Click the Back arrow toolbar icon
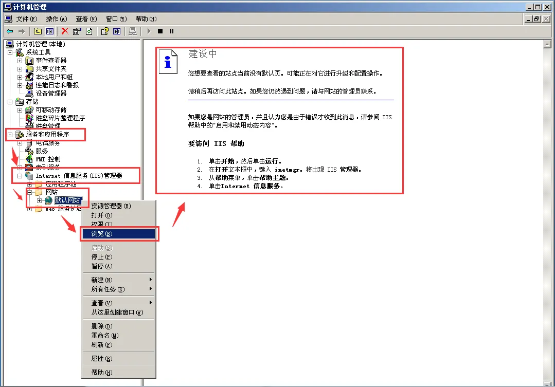This screenshot has width=555, height=387. pos(10,31)
